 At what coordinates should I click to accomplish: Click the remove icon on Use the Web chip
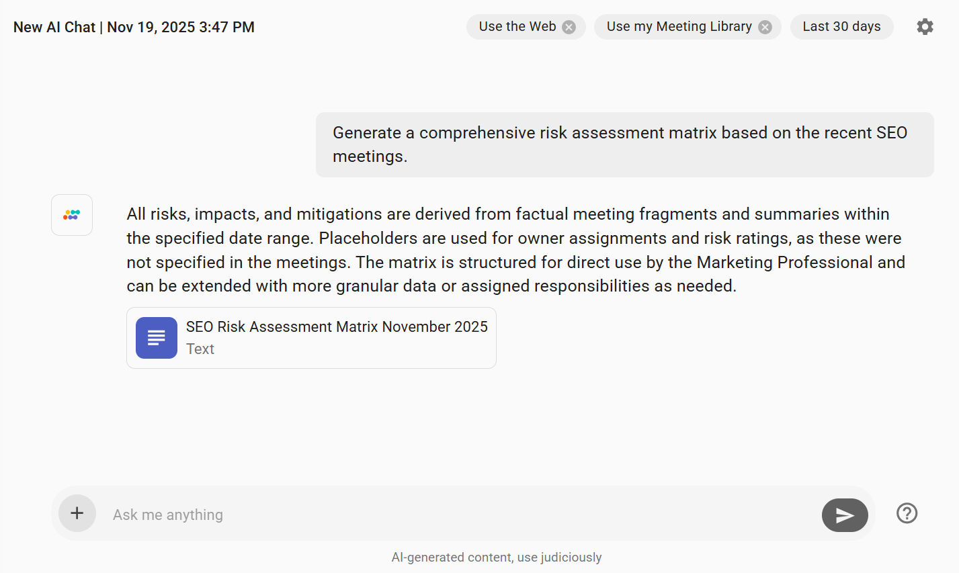tap(569, 26)
